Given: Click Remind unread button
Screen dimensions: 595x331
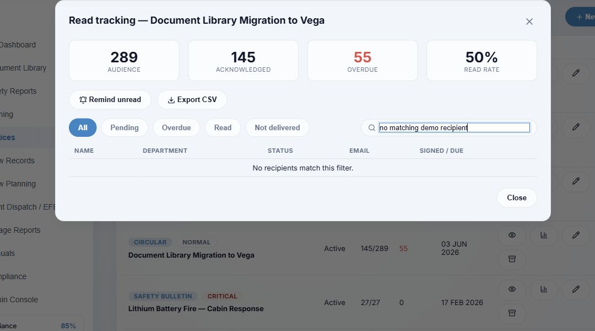Looking at the screenshot, I should pos(110,99).
